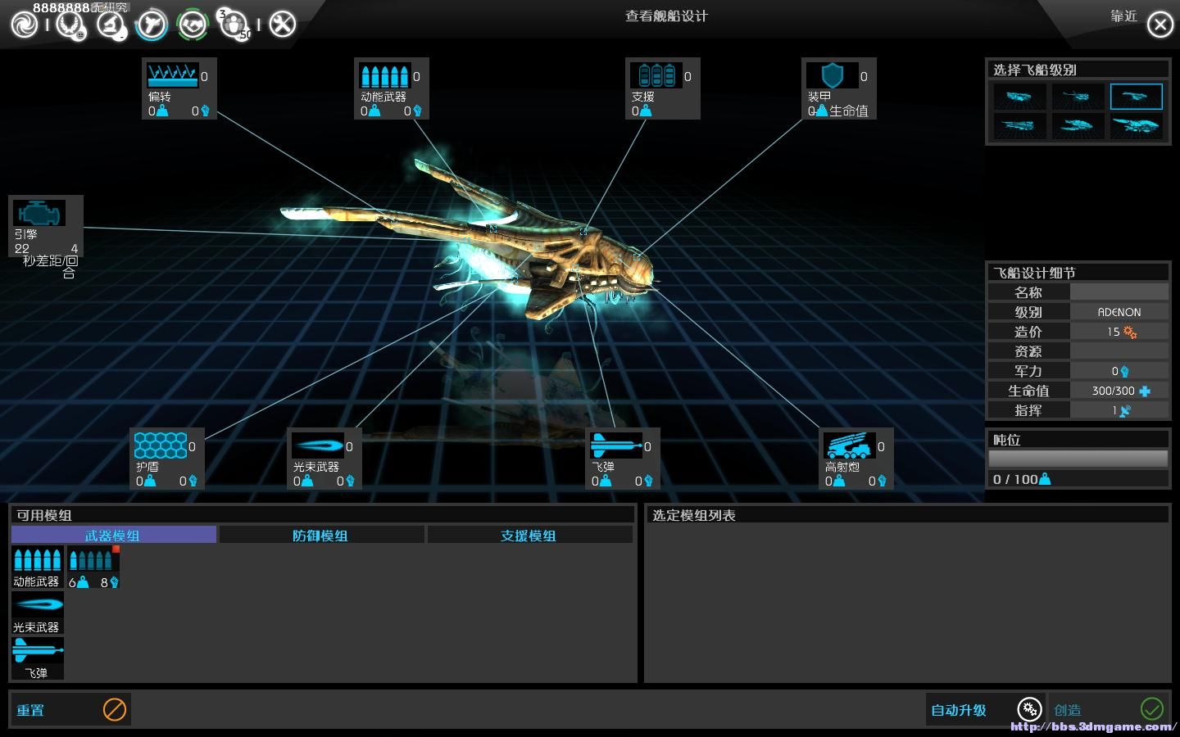The width and height of the screenshot is (1180, 737).
Task: Select the first ship class in bottom row
Action: pos(1019,126)
